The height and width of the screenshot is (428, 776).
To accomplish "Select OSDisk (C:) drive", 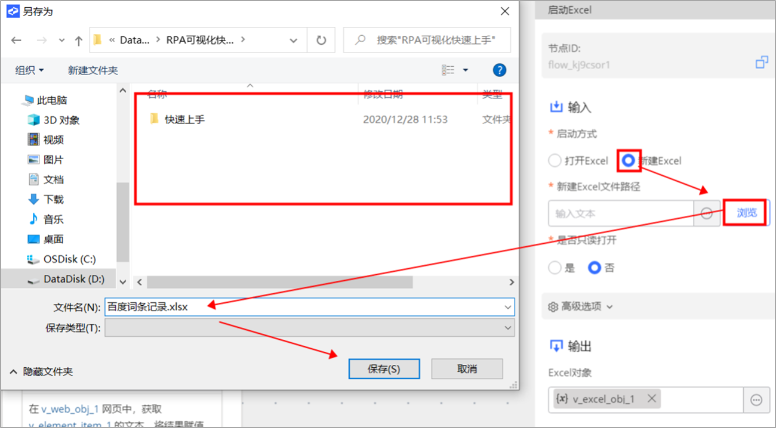I will point(61,259).
